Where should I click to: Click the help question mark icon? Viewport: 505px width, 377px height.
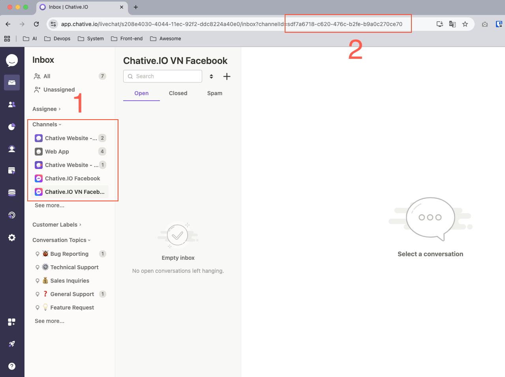click(12, 366)
